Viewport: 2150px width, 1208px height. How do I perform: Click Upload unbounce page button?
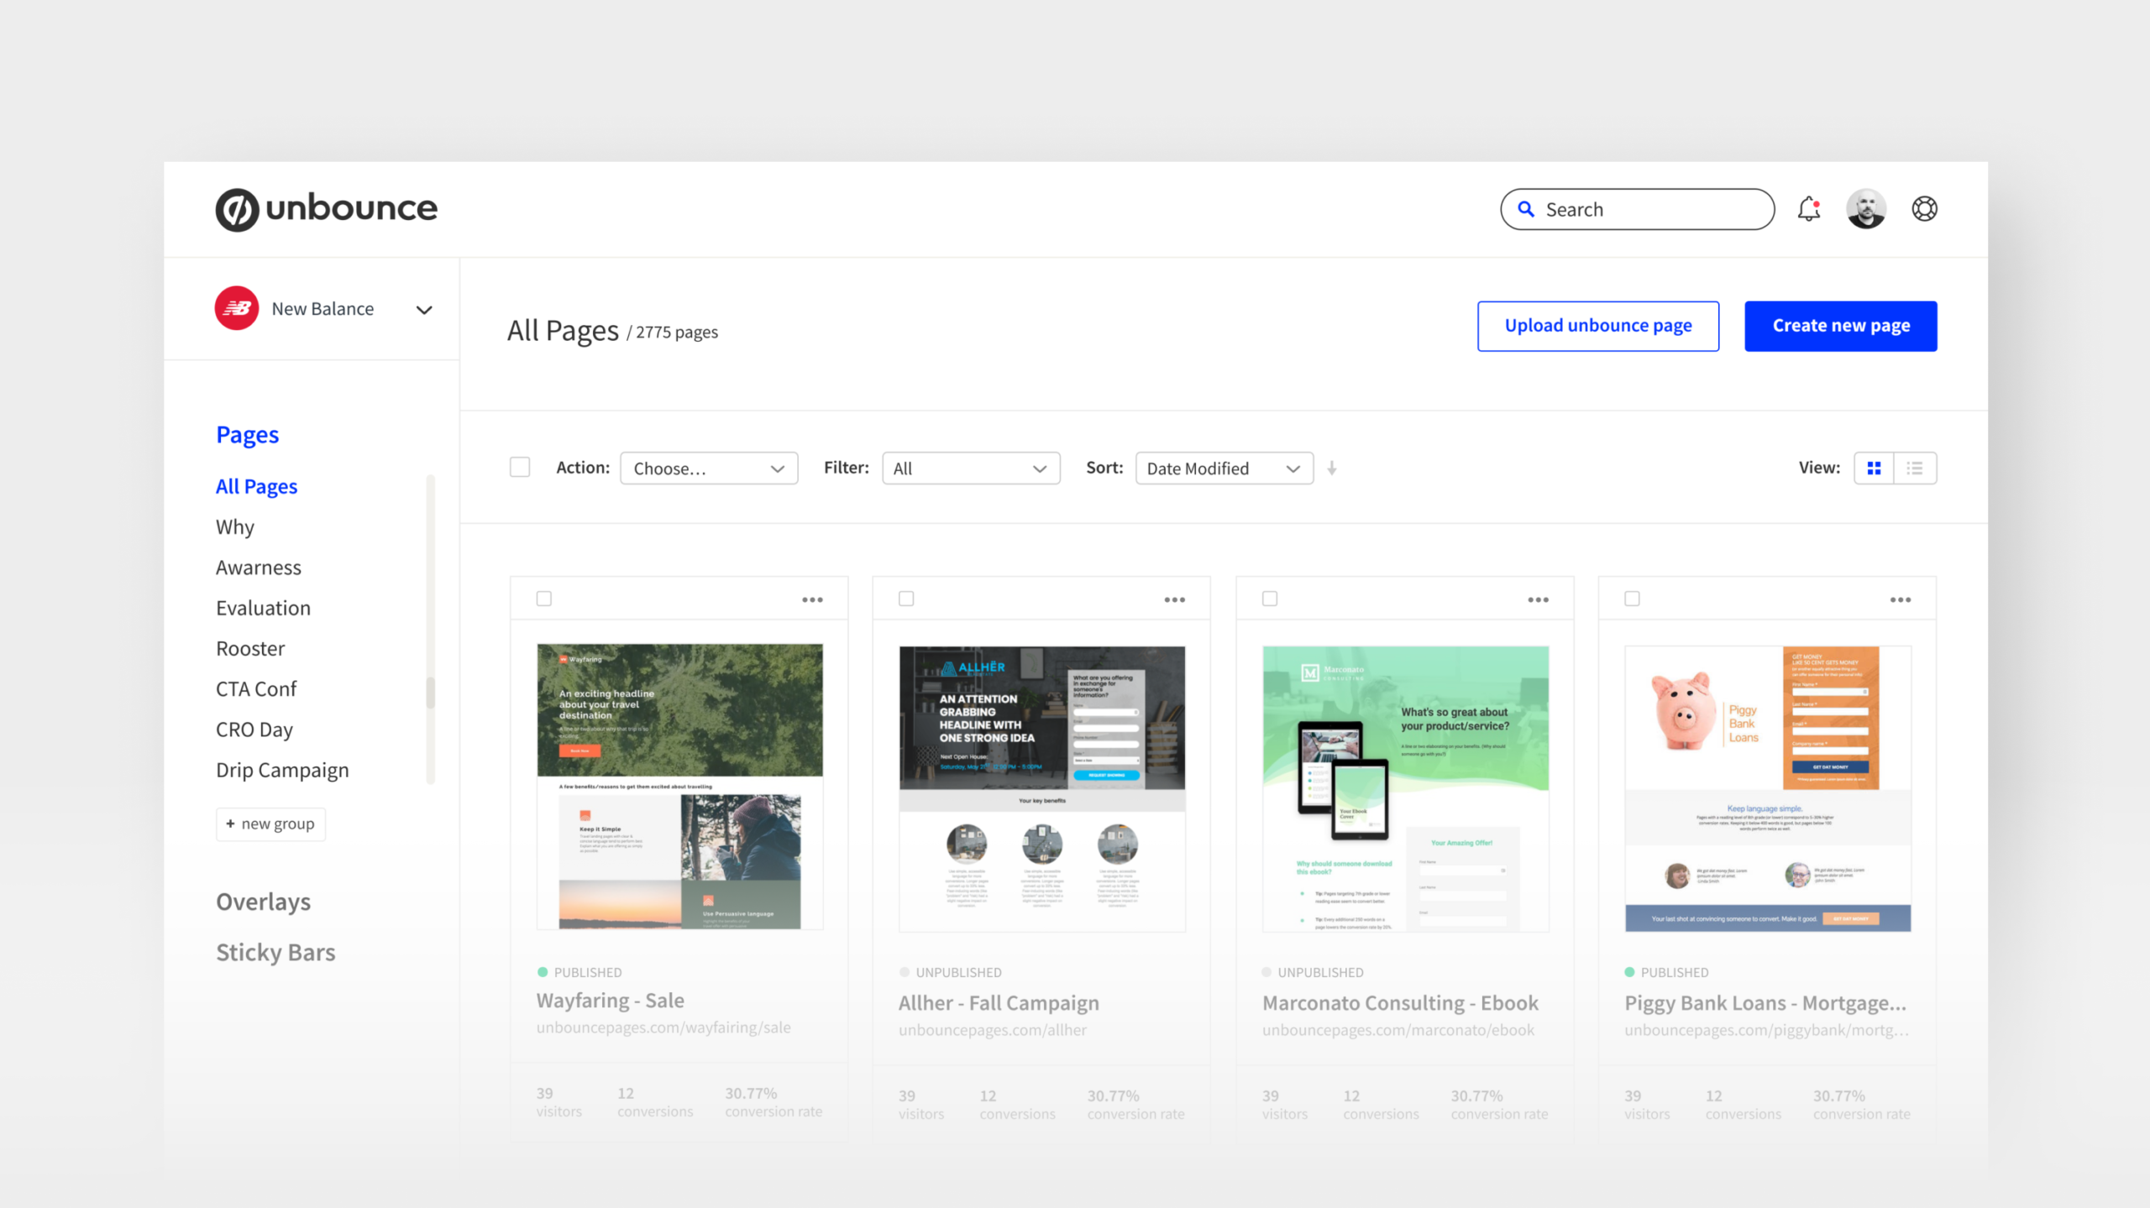tap(1597, 326)
